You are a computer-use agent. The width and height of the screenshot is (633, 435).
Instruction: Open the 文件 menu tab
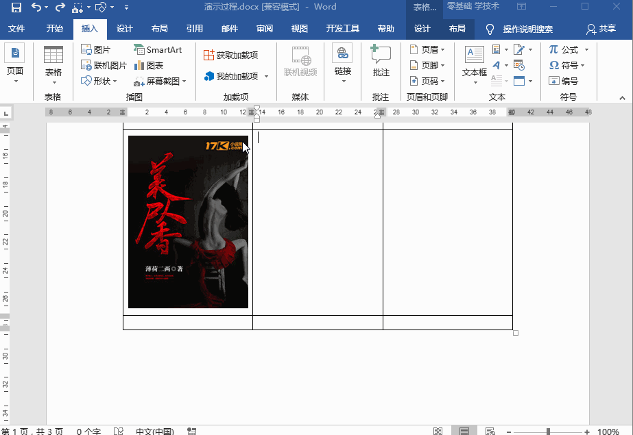pyautogui.click(x=16, y=29)
